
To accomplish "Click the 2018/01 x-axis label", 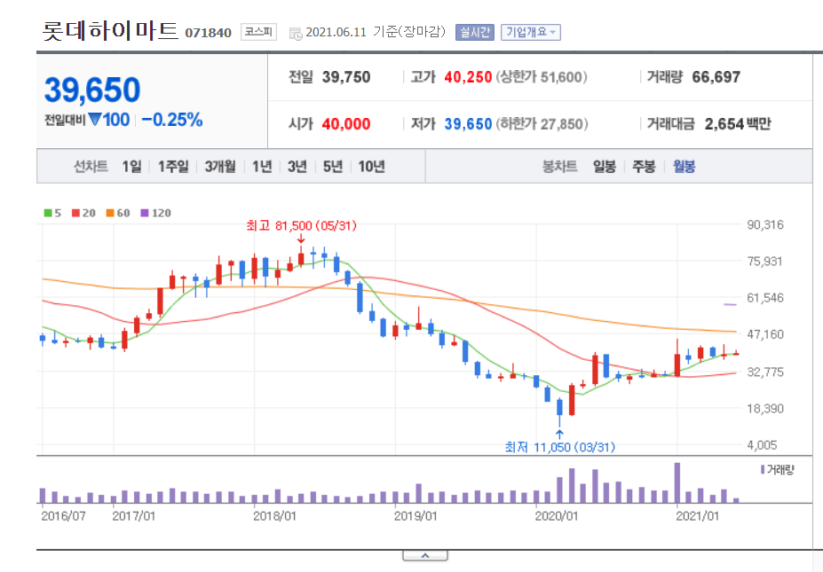I will tap(274, 516).
